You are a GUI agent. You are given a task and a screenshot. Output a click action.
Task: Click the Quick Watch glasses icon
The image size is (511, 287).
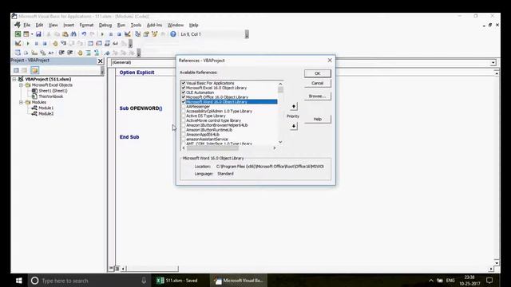[x=115, y=43]
